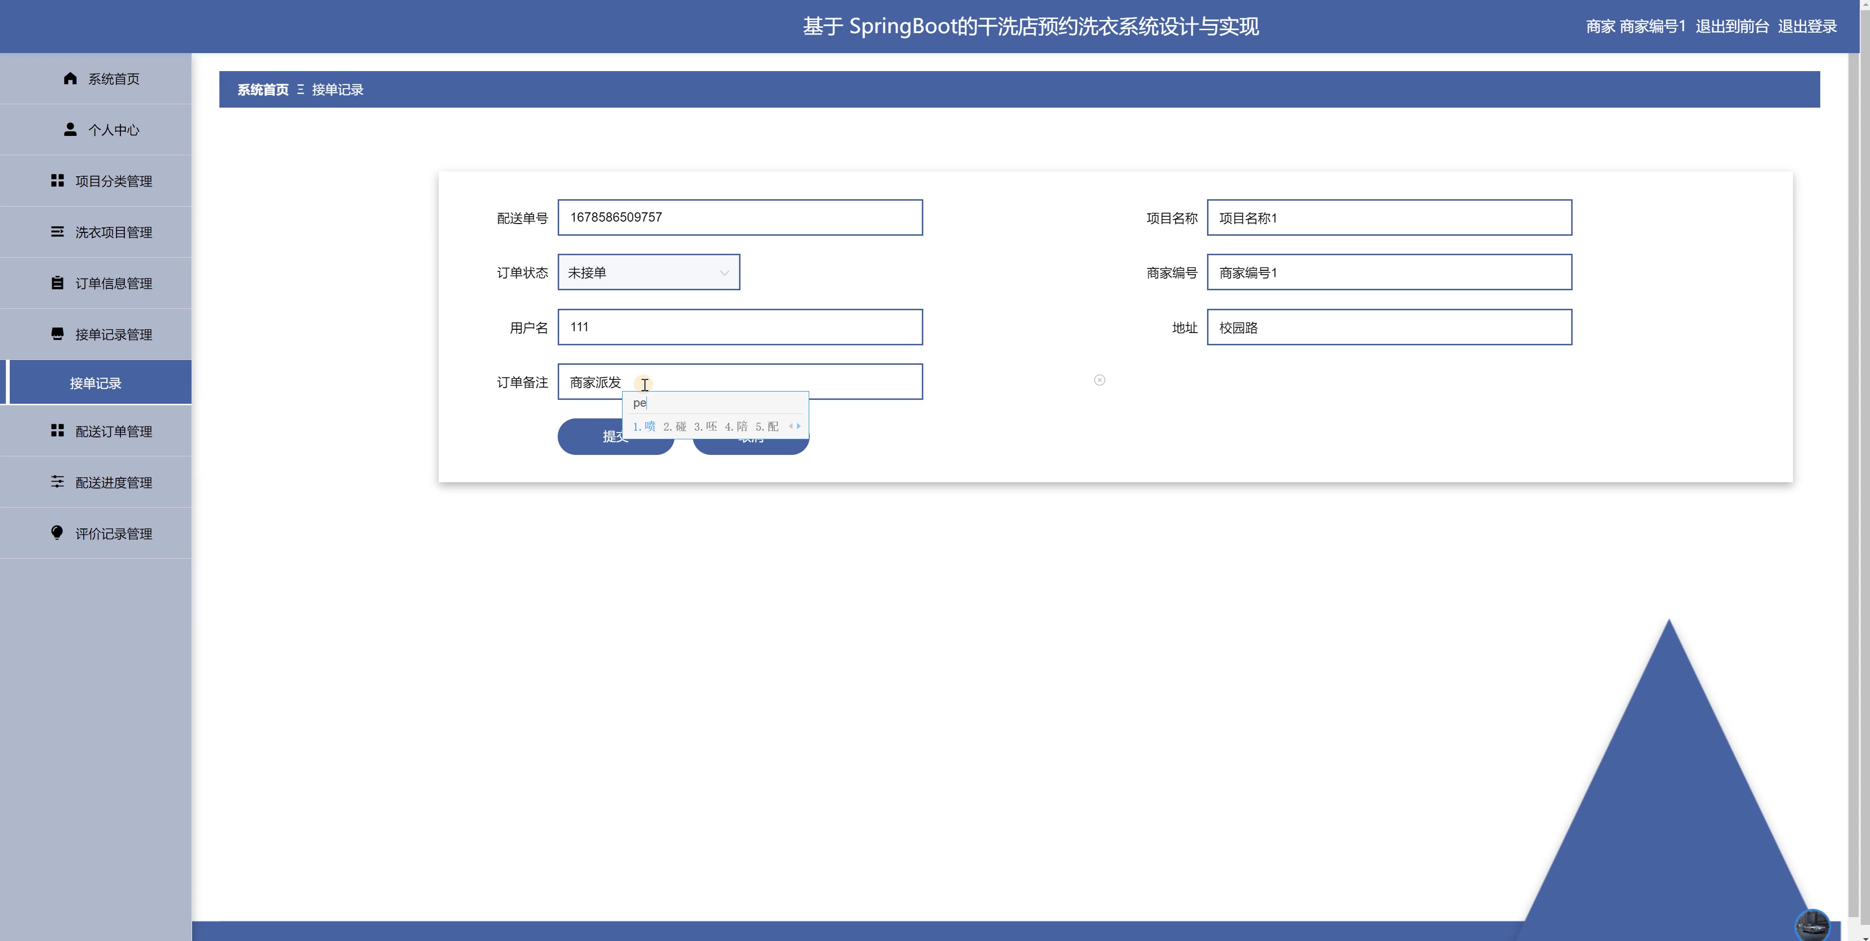Click next-page arrow in IME candidate list
1870x941 pixels.
[799, 427]
